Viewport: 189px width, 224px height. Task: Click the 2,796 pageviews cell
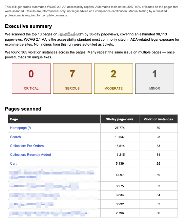pyautogui.click(x=120, y=213)
